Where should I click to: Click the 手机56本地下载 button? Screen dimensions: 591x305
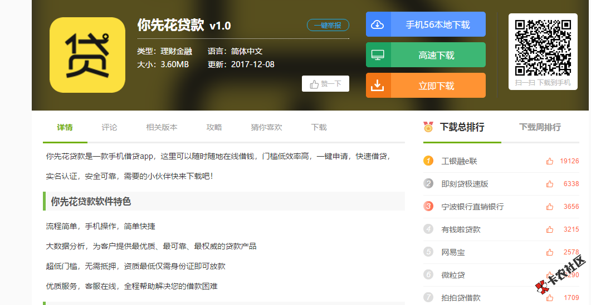pos(426,24)
